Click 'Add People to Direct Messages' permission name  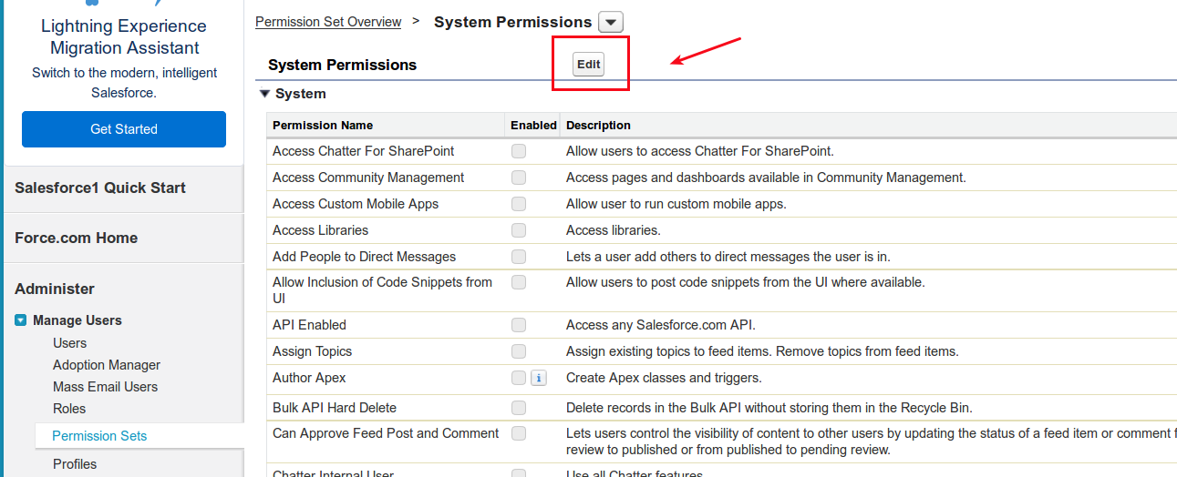coord(365,257)
